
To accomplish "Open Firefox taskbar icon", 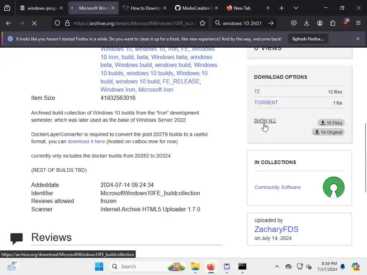I will [x=211, y=266].
